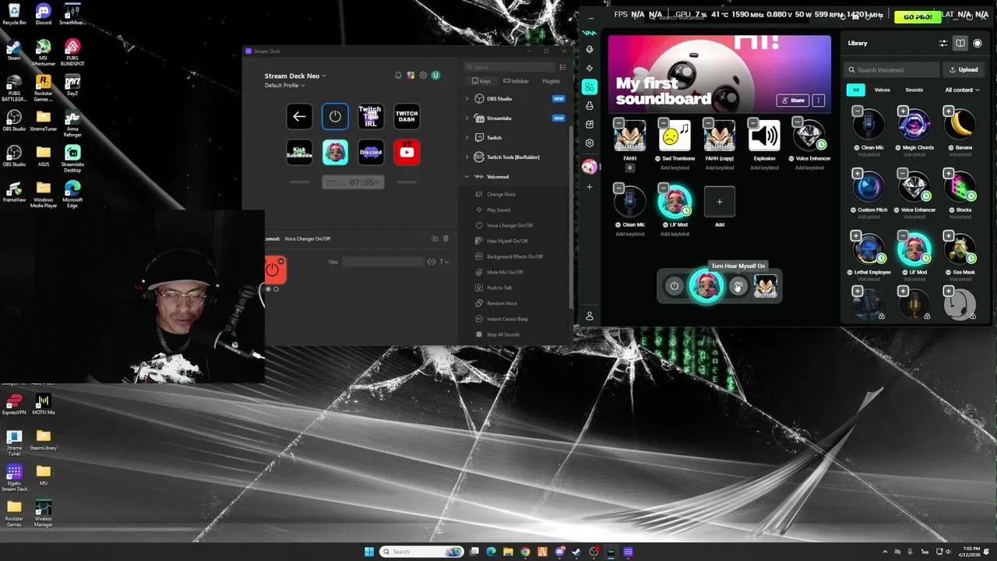
Task: Open All content dropdown in Library
Action: click(x=963, y=90)
